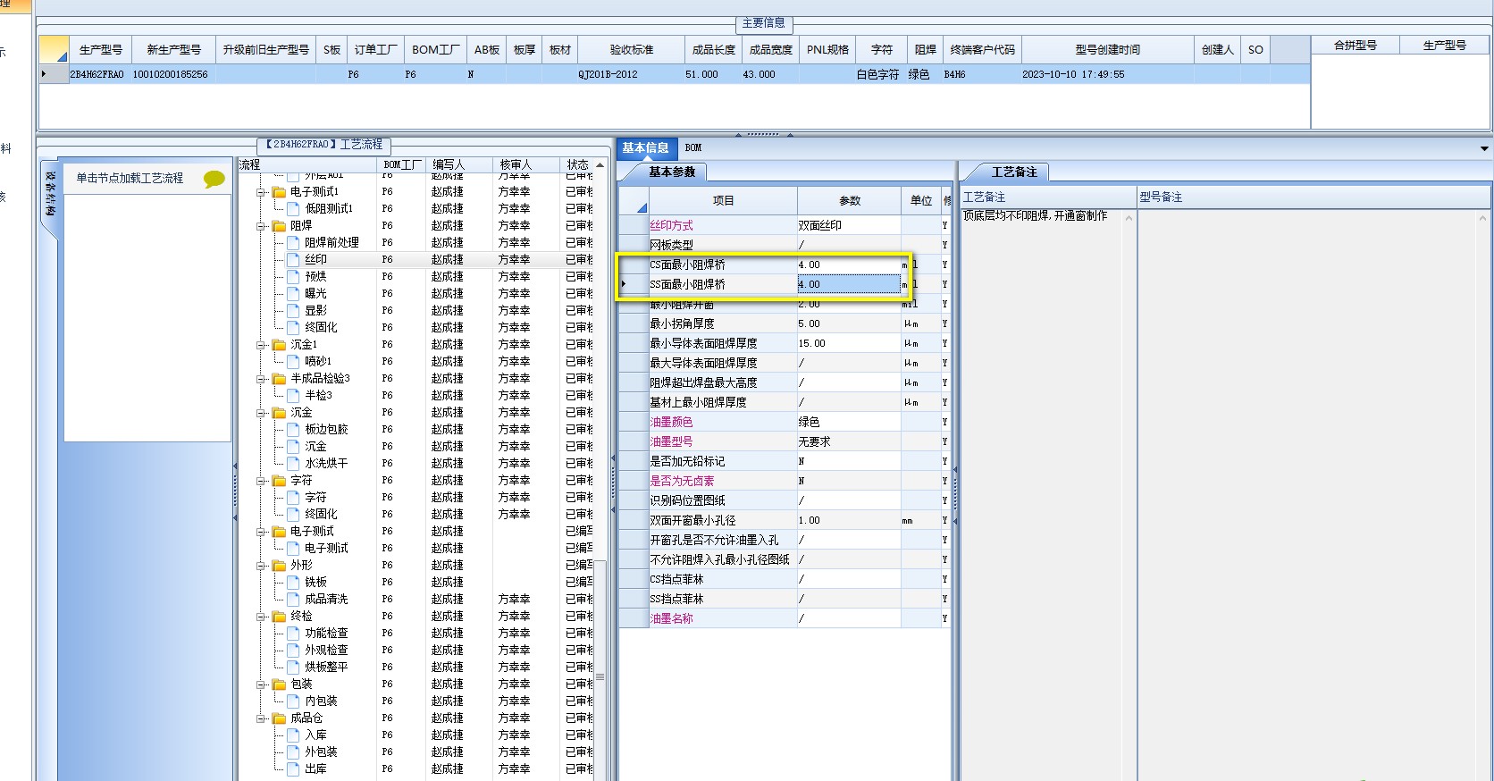Click the 板边包胶 document icon
The image size is (1494, 781).
pyautogui.click(x=293, y=429)
